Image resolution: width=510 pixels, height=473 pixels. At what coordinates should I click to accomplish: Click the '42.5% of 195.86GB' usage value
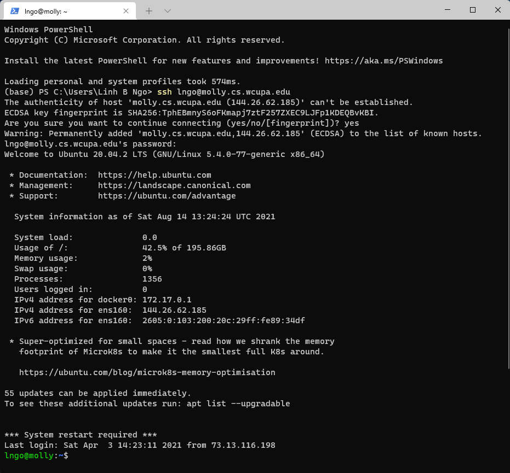pyautogui.click(x=184, y=248)
